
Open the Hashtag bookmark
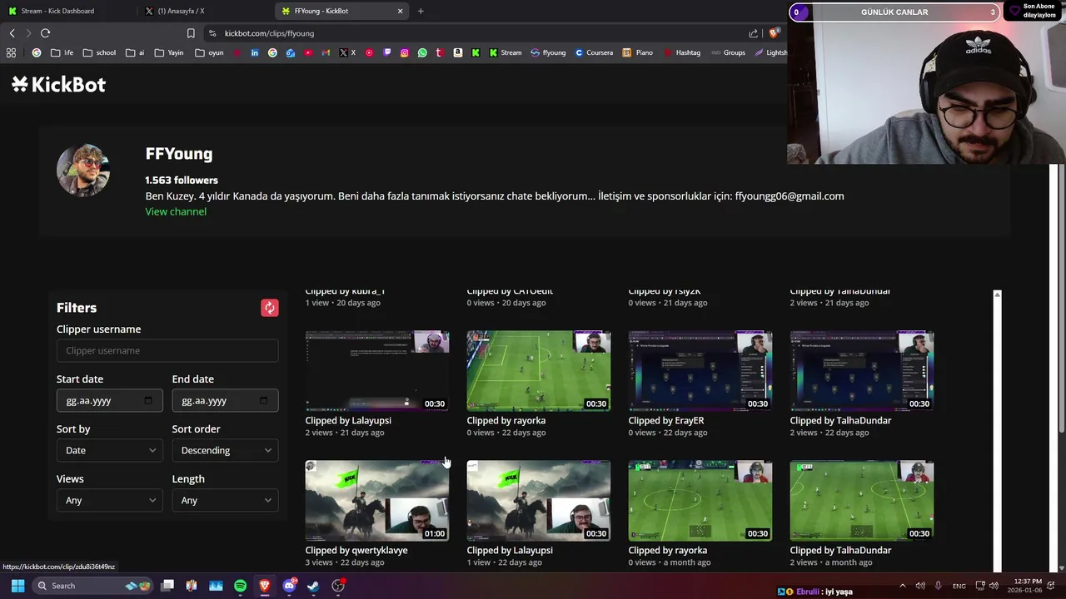coord(682,52)
